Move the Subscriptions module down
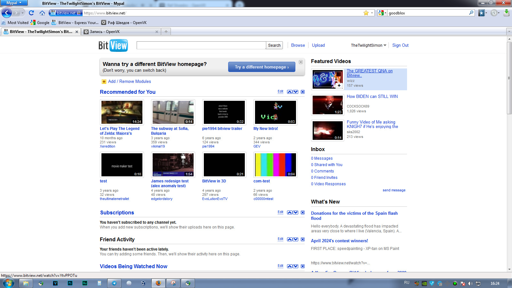This screenshot has width=512, height=288. pyautogui.click(x=296, y=212)
